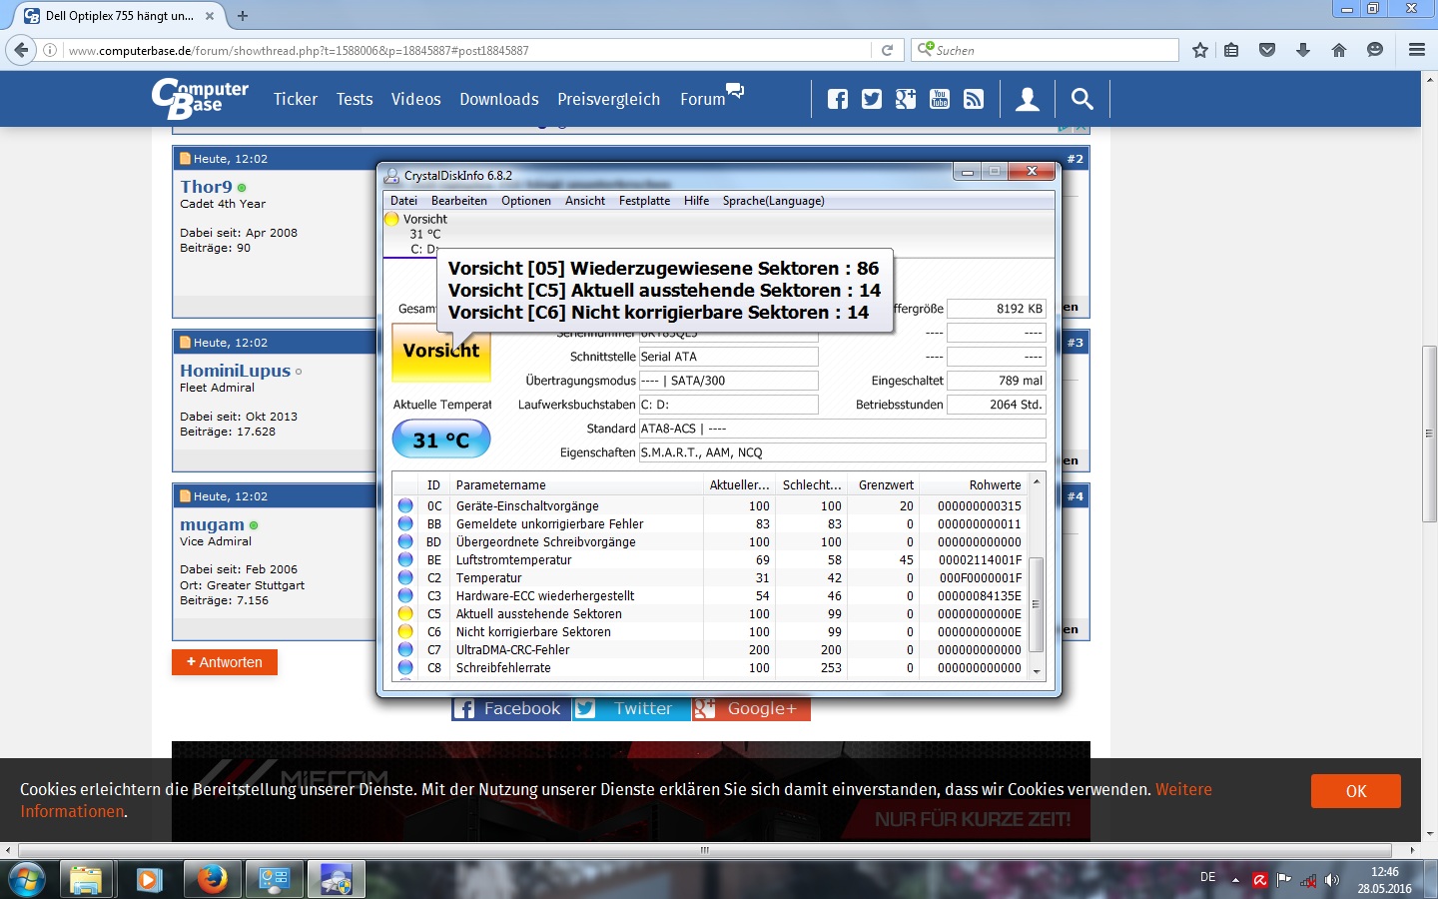The height and width of the screenshot is (899, 1438).
Task: Open ComputerBase Twitter icon in header
Action: (x=872, y=99)
